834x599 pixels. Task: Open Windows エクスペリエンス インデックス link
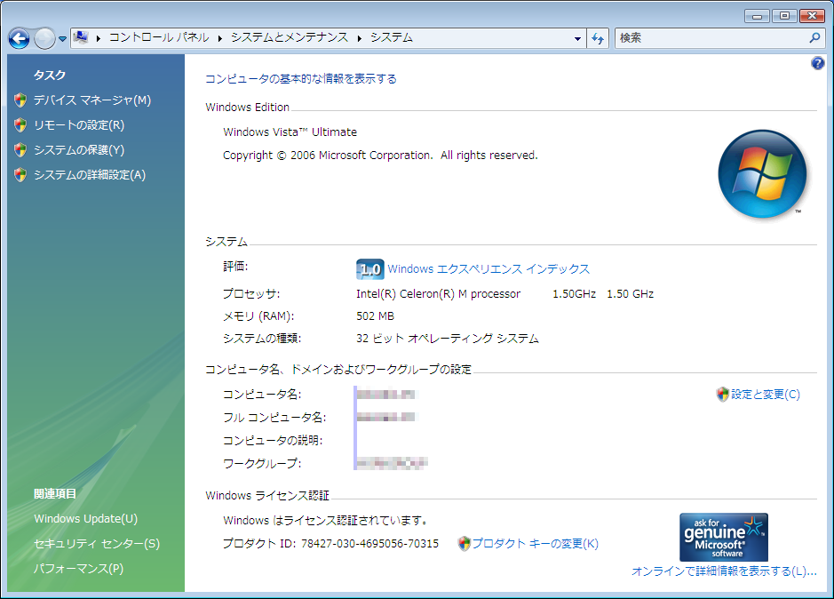click(x=488, y=269)
